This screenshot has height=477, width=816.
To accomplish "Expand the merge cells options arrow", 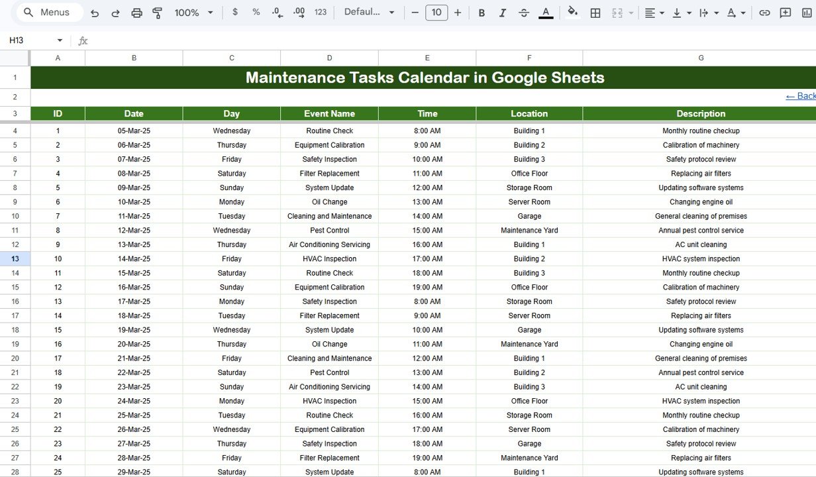I will pyautogui.click(x=631, y=13).
